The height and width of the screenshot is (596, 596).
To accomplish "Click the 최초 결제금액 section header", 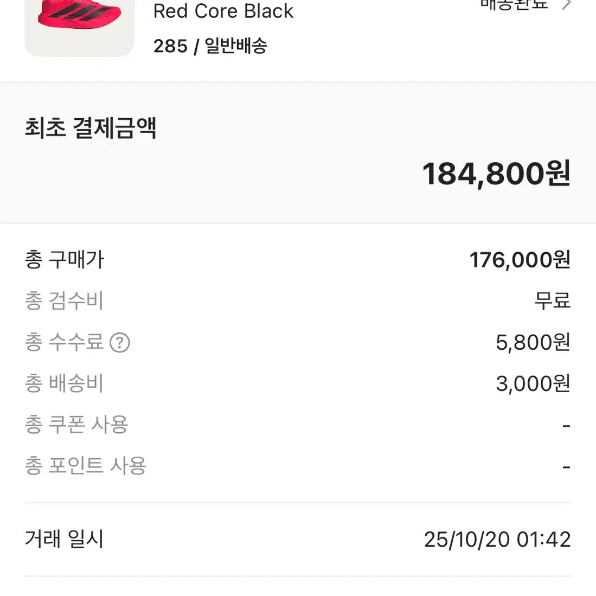I will [89, 129].
